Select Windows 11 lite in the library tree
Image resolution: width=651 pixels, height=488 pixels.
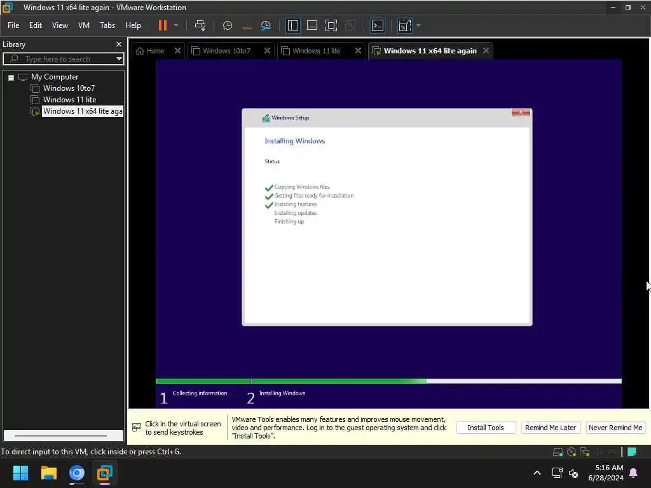click(x=69, y=100)
